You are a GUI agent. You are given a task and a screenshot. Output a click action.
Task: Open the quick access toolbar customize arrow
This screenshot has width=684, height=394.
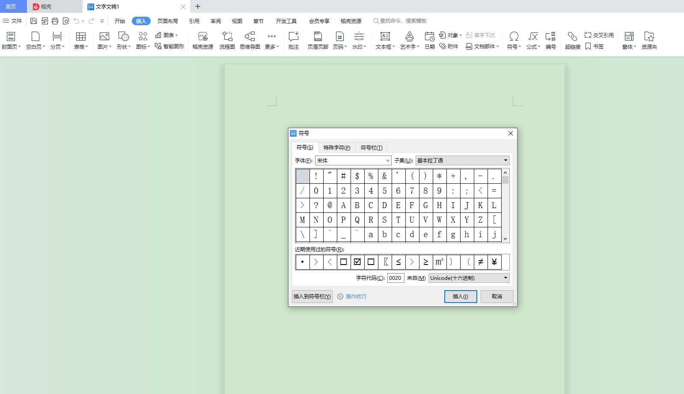[x=102, y=21]
